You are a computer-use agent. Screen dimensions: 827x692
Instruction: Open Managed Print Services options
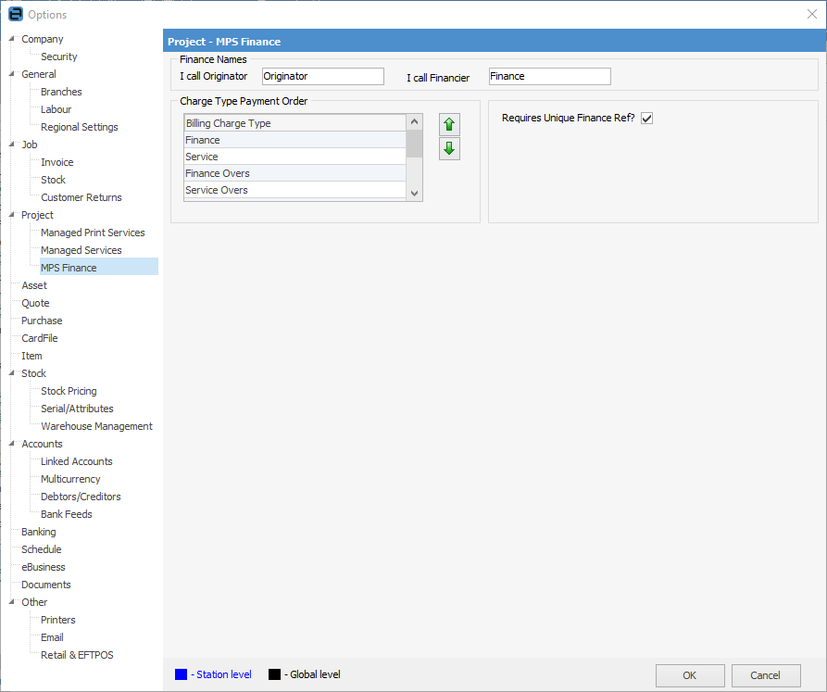click(93, 233)
